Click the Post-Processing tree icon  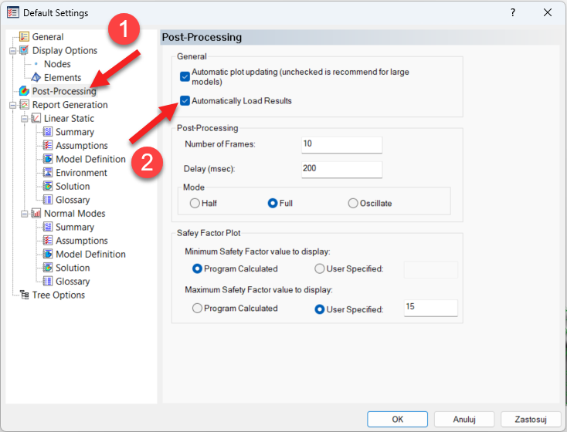click(24, 92)
